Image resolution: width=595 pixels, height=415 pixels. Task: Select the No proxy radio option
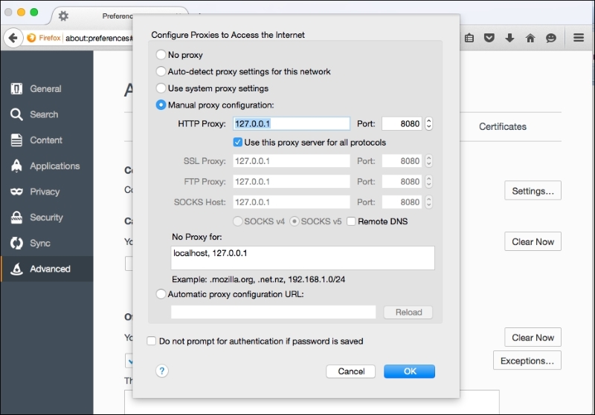[x=161, y=54]
